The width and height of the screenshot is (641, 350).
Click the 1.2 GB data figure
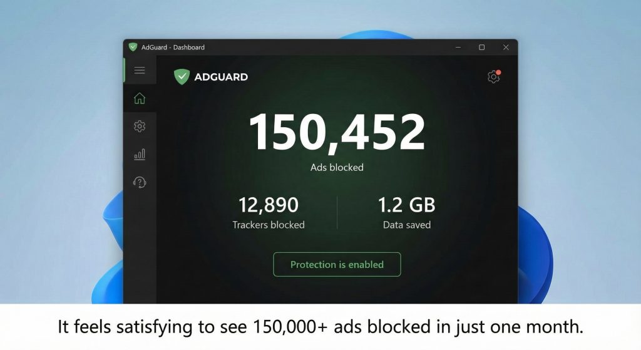point(406,205)
